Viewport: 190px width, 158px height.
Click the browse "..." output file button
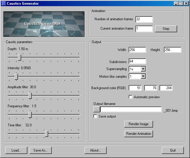[97, 109]
